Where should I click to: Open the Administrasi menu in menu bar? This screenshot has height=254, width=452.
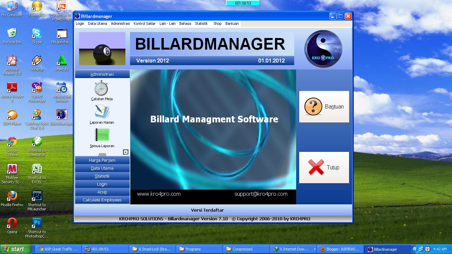point(120,23)
